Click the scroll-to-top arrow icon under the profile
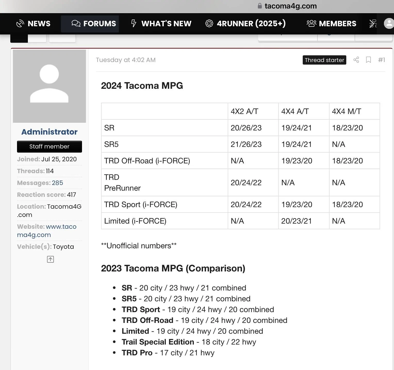 point(50,259)
